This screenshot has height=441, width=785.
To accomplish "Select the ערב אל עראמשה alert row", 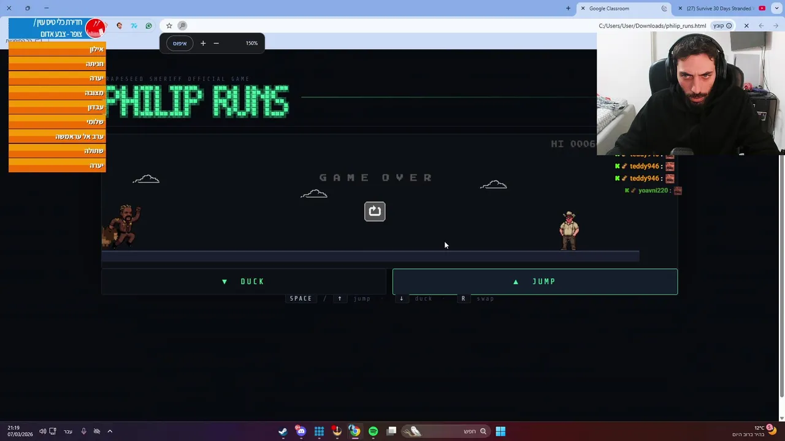I will click(x=58, y=137).
